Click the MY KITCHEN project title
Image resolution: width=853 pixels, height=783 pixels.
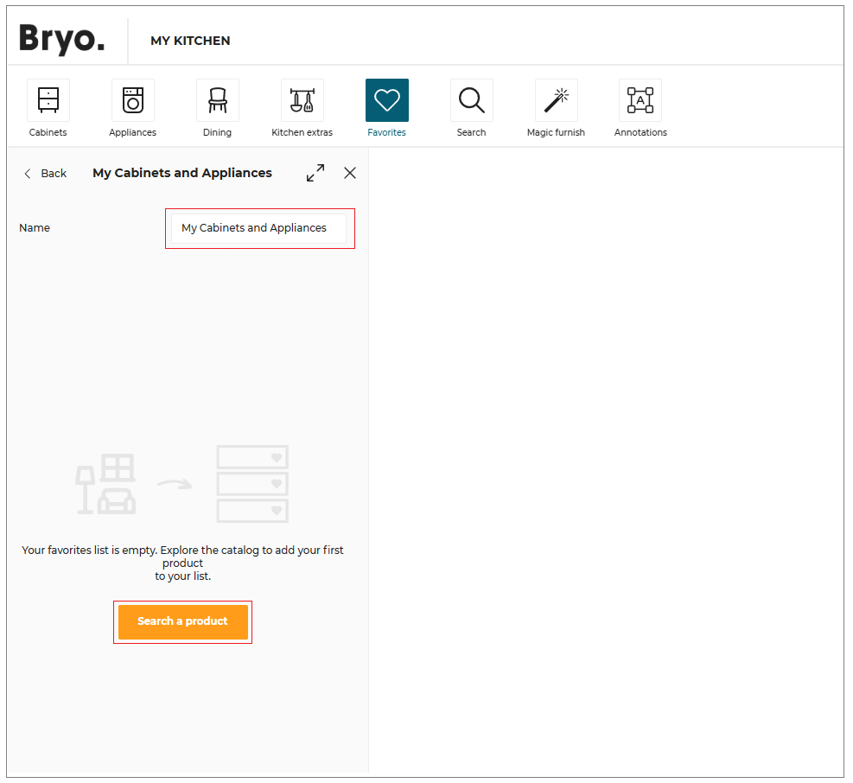pyautogui.click(x=190, y=41)
